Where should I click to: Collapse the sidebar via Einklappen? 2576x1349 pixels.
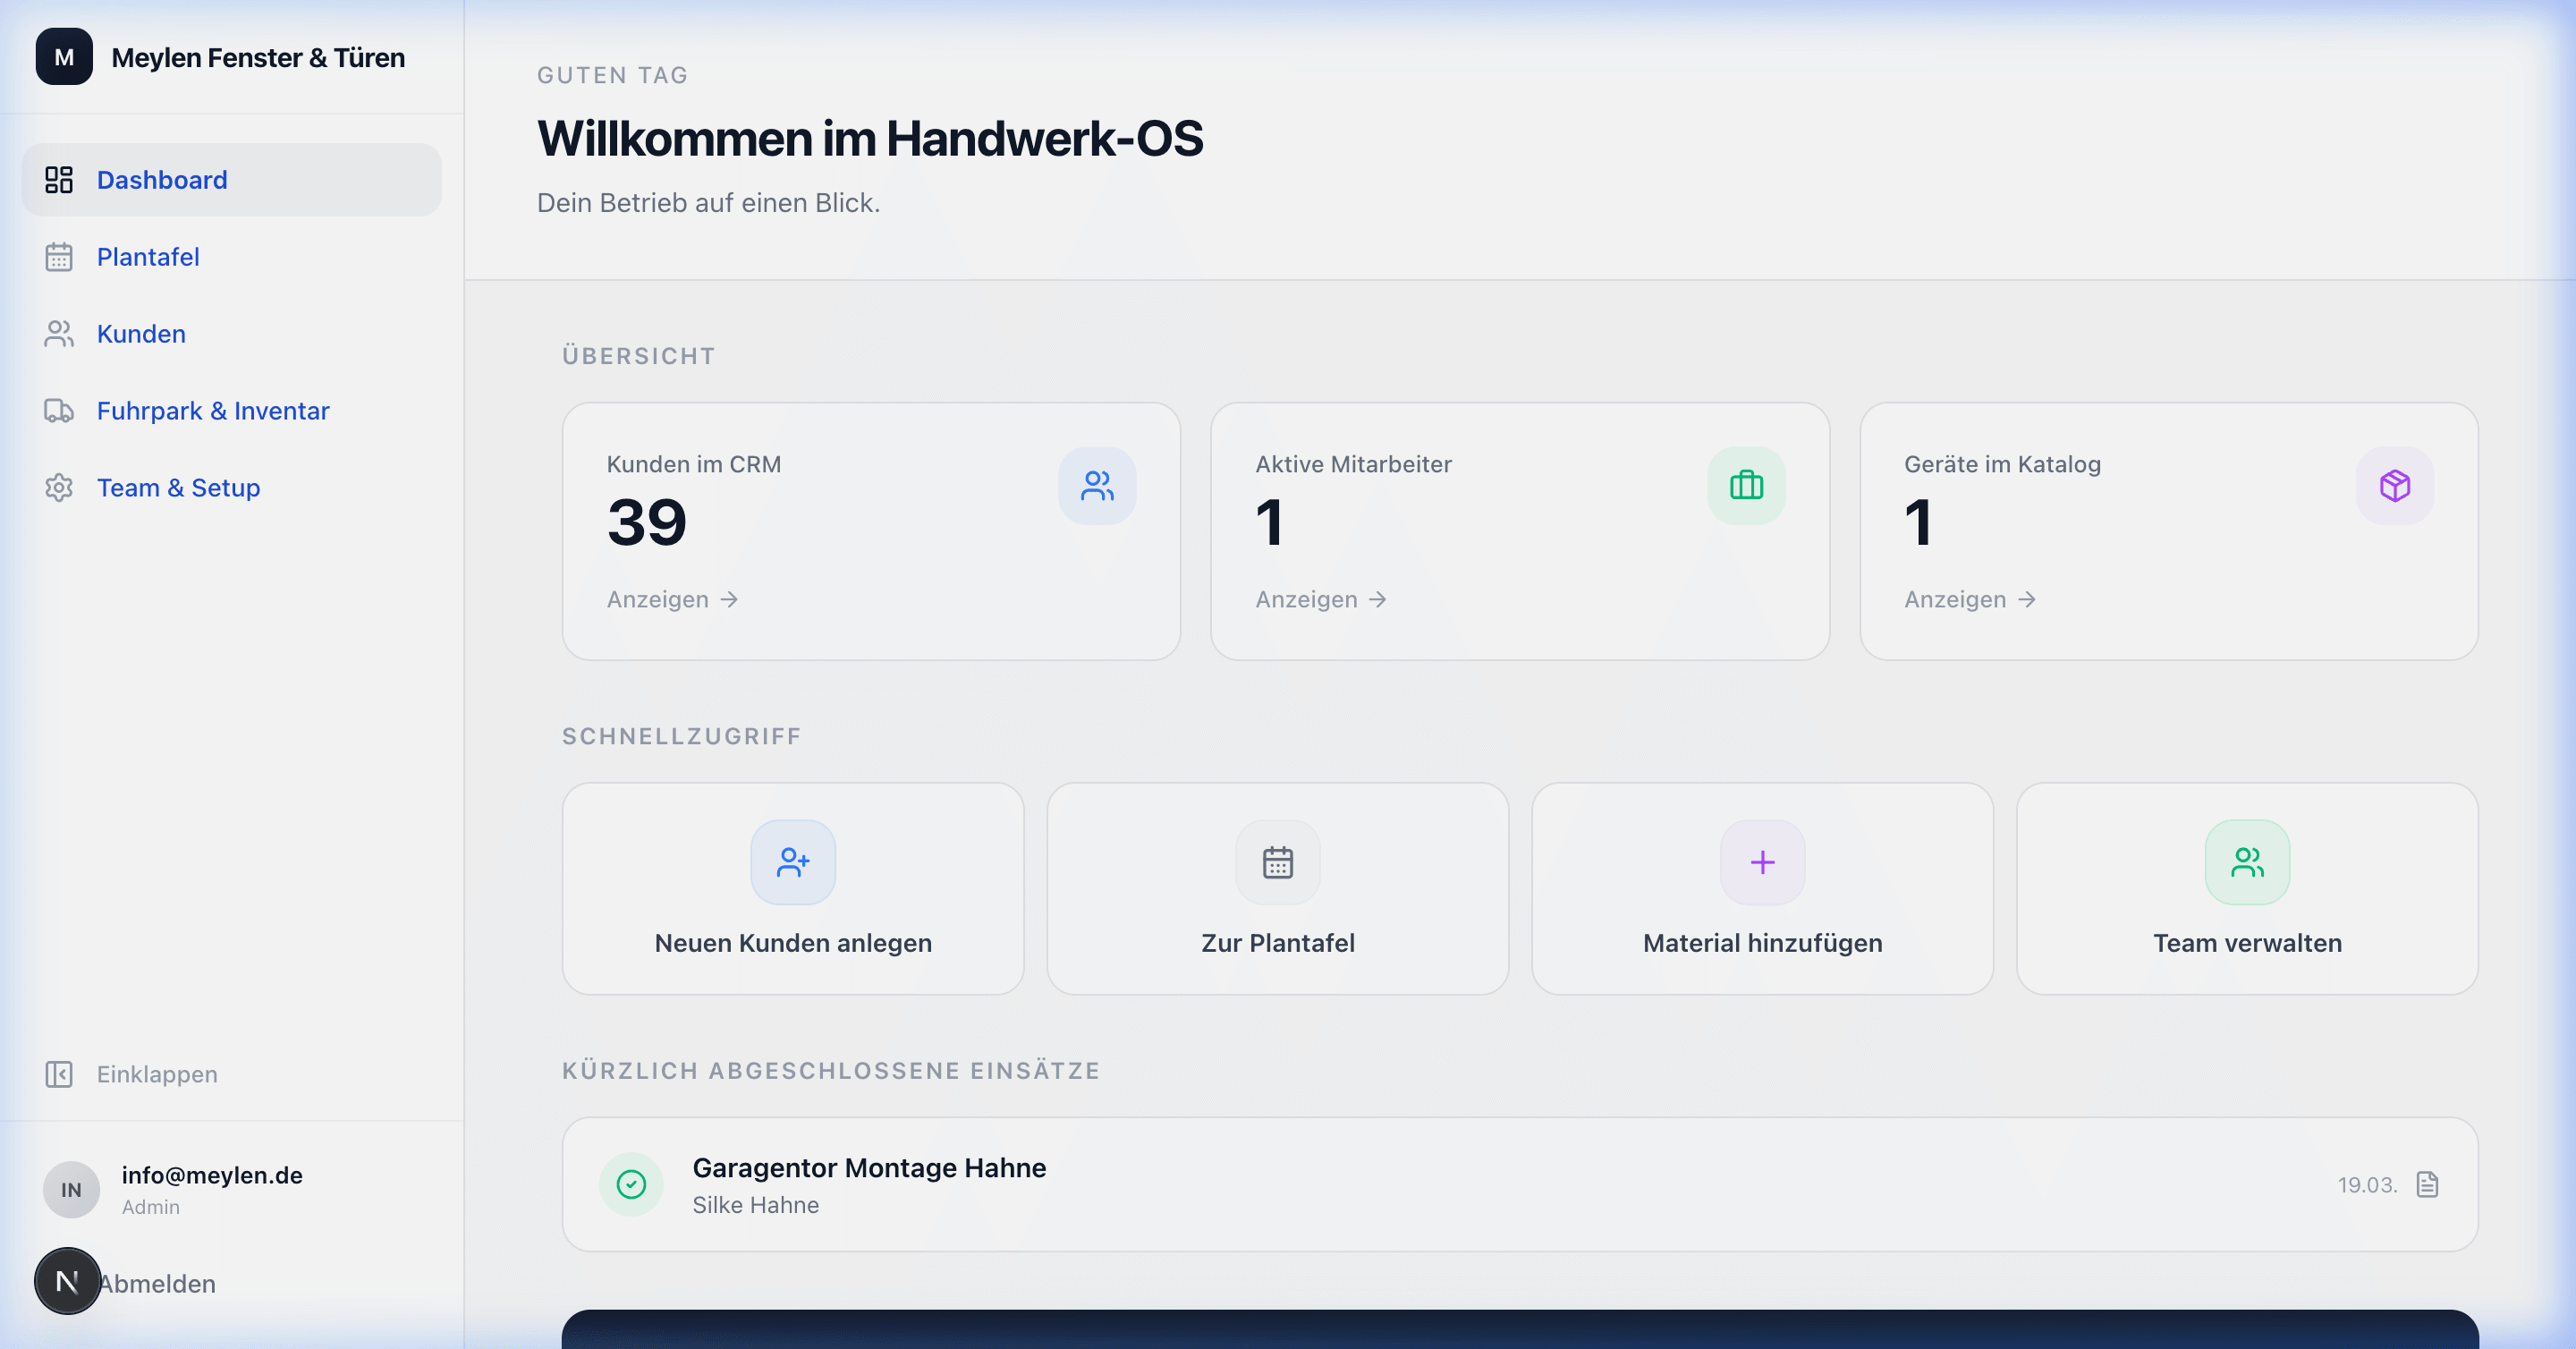click(x=131, y=1074)
